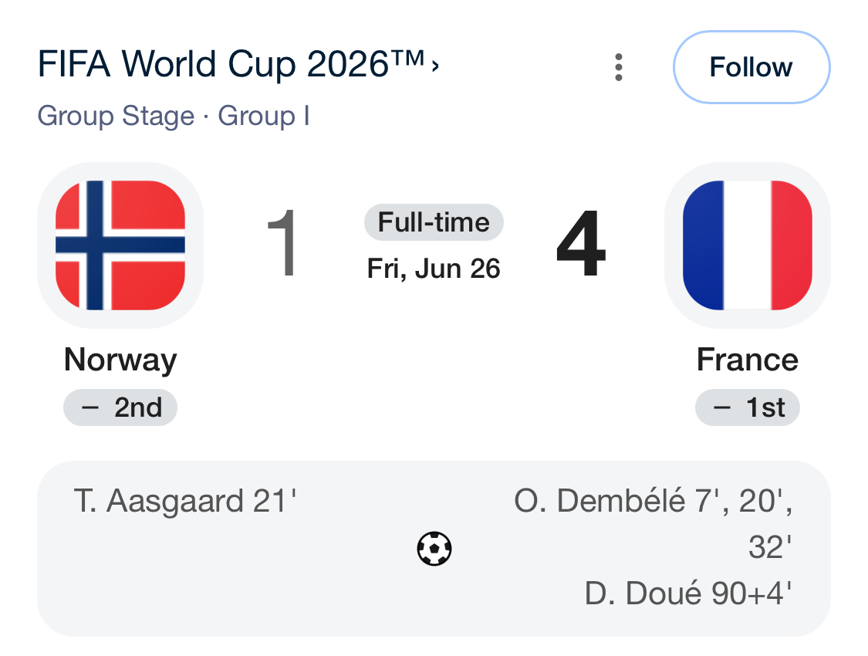
Task: Open the Group Stage · Group I link
Action: tap(174, 116)
